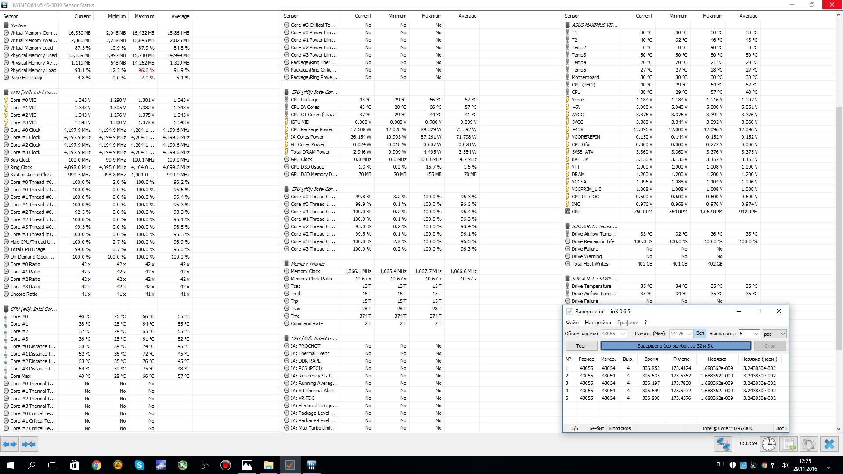The image size is (843, 474).
Task: Open Skype from the taskbar
Action: click(140, 465)
